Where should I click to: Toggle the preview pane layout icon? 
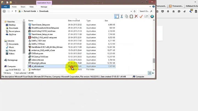[117, 16]
